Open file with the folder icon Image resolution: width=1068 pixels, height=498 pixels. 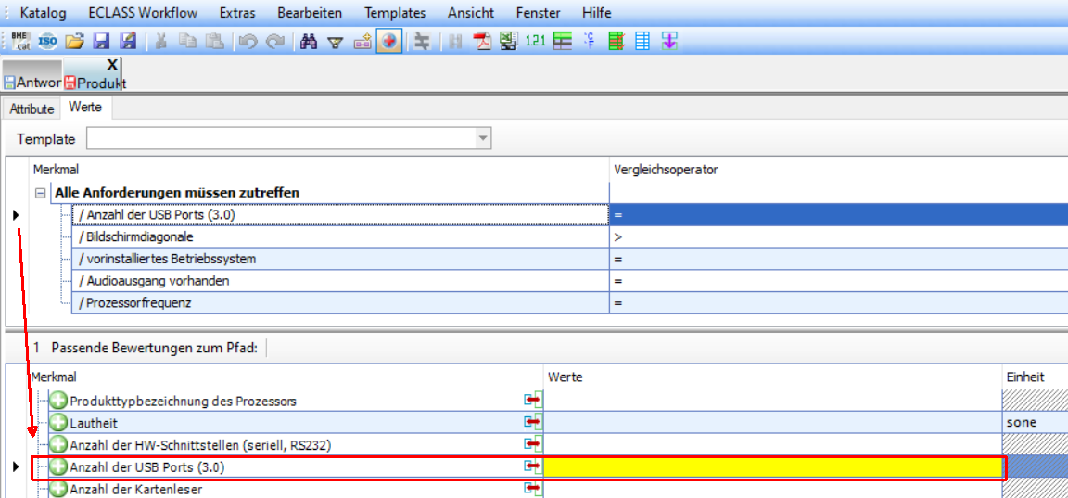[74, 41]
